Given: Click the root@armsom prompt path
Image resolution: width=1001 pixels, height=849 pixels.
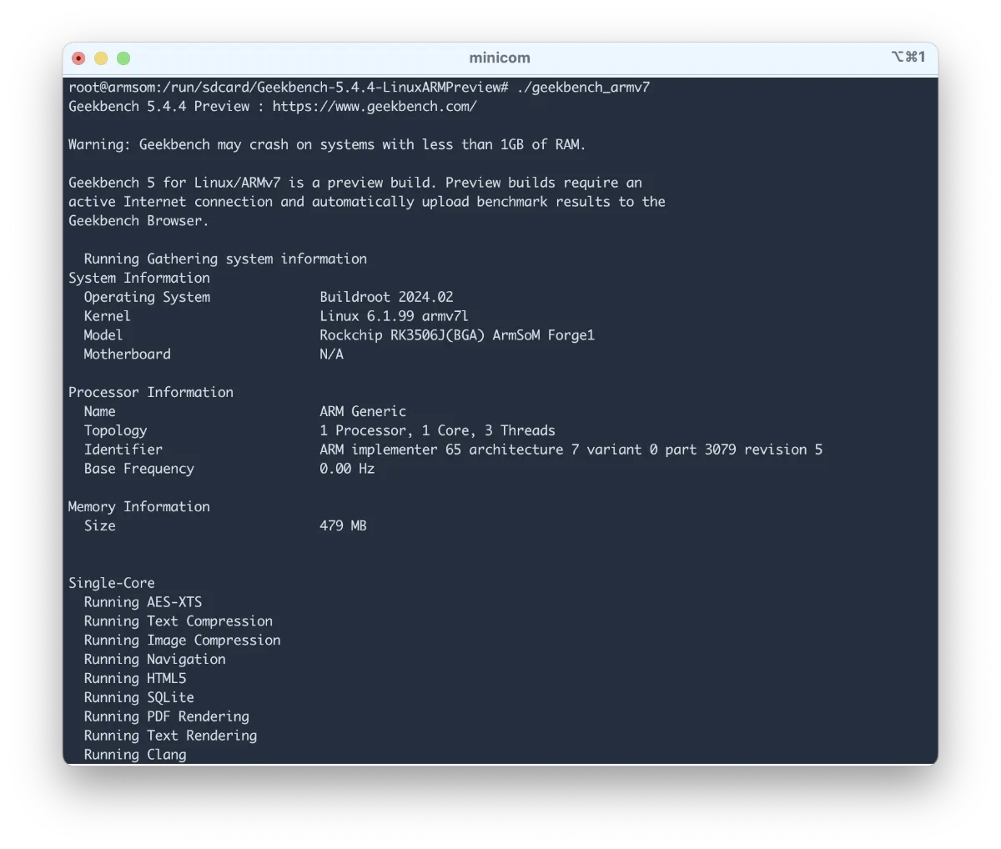Looking at the screenshot, I should (289, 87).
